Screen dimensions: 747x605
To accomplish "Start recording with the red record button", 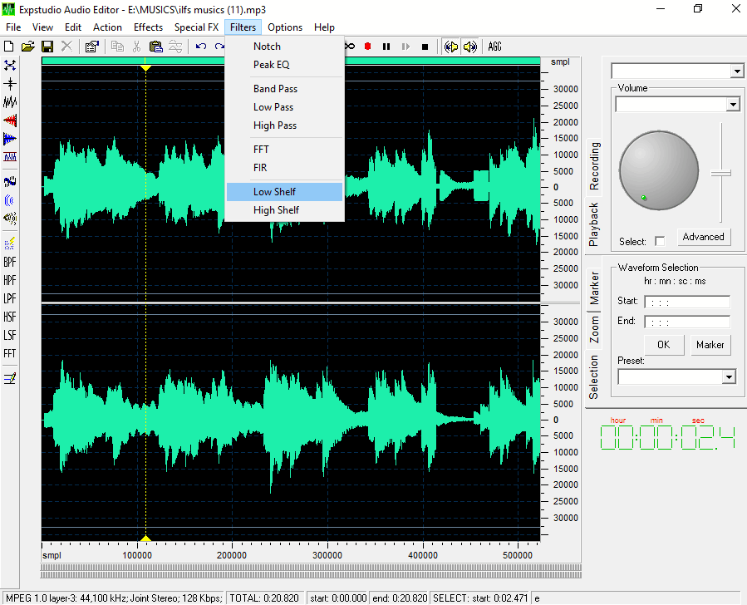I will pos(367,47).
